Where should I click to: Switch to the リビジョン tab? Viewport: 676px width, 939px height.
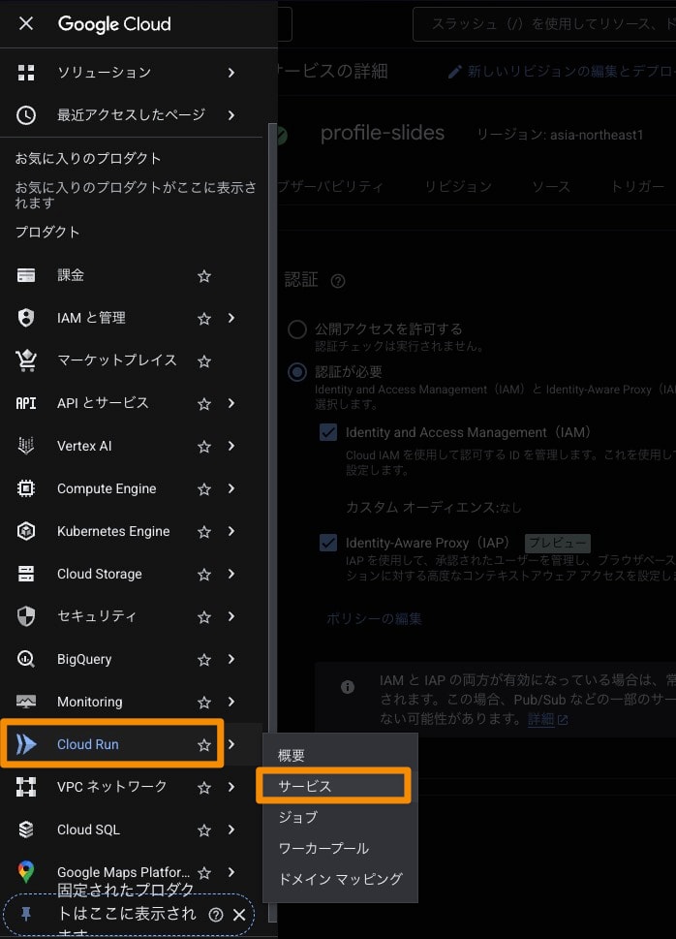click(458, 187)
